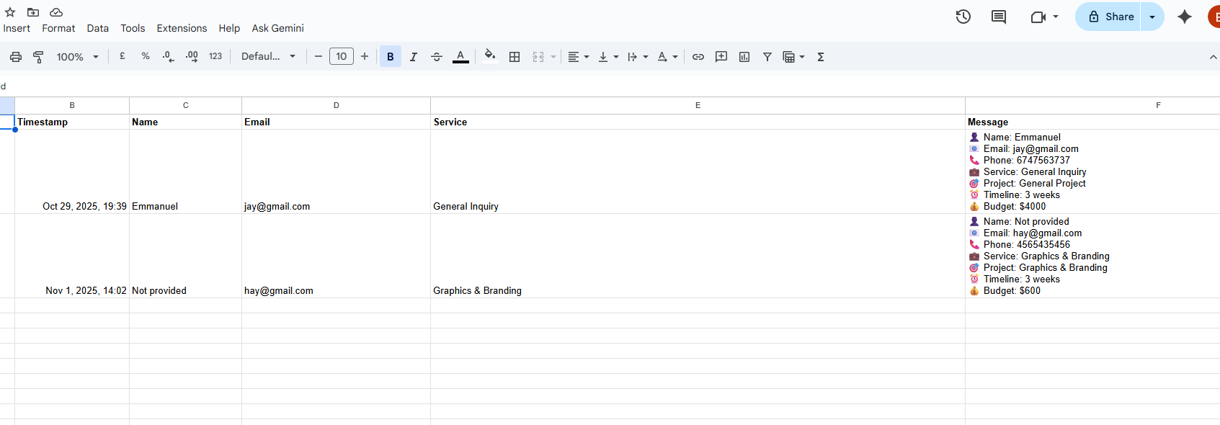Open the Extensions menu

(182, 28)
